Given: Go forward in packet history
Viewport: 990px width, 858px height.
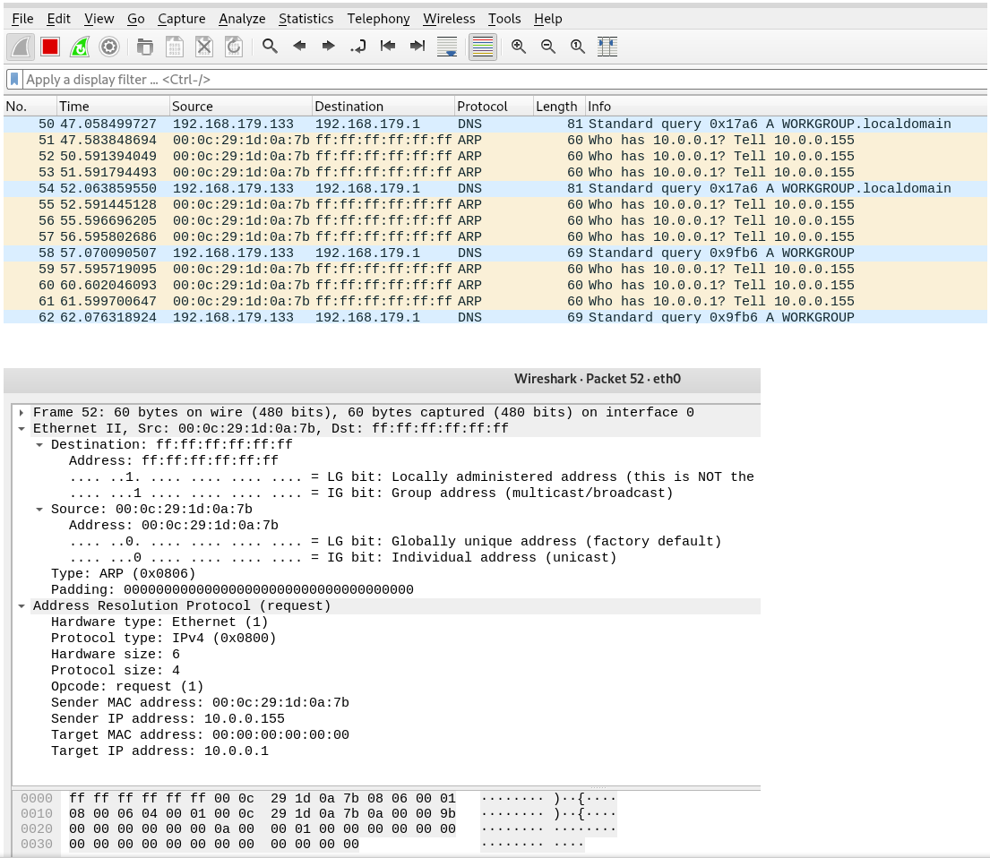Looking at the screenshot, I should (x=328, y=47).
